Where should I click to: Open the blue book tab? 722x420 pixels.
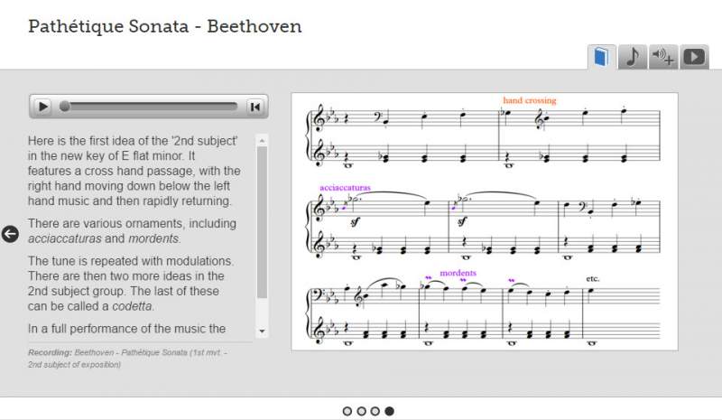click(601, 57)
